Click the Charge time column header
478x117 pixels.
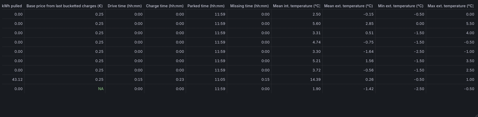click(165, 6)
